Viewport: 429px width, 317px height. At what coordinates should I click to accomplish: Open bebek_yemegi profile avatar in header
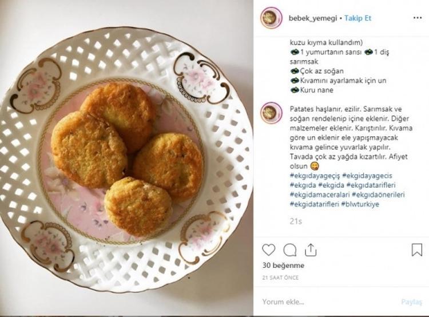271,18
